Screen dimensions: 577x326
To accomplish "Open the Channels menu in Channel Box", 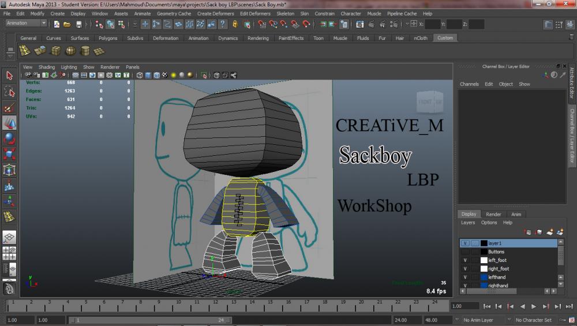I will click(469, 84).
